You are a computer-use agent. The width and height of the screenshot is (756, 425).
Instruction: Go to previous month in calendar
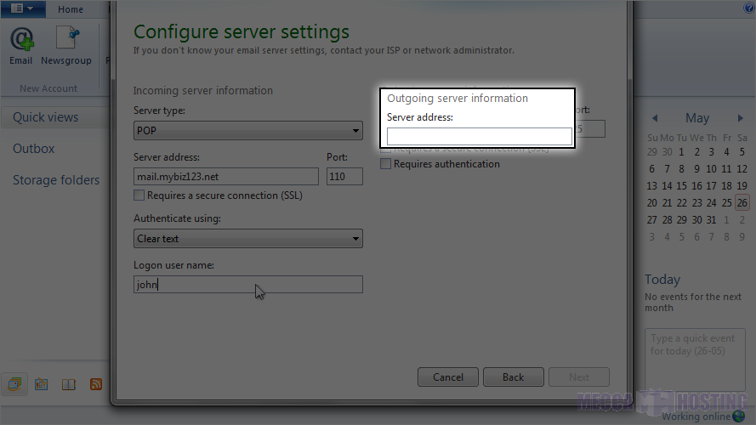click(655, 119)
